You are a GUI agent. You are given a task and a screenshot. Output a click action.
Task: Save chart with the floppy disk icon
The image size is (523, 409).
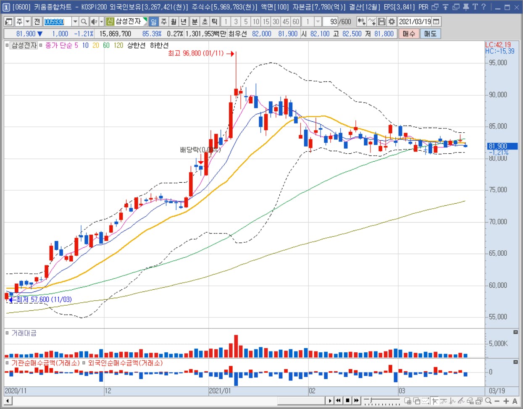pos(382,21)
